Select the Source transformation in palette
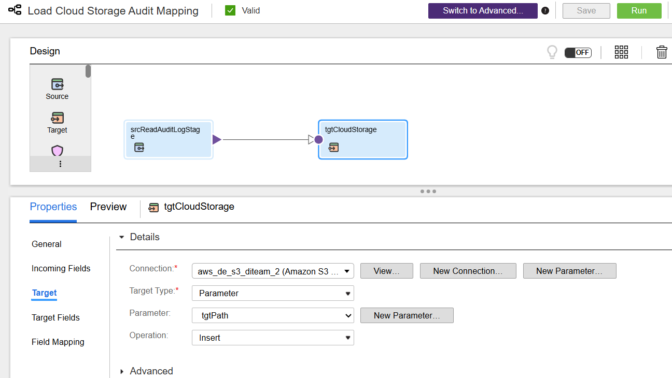Viewport: 672px width, 378px height. 57,89
